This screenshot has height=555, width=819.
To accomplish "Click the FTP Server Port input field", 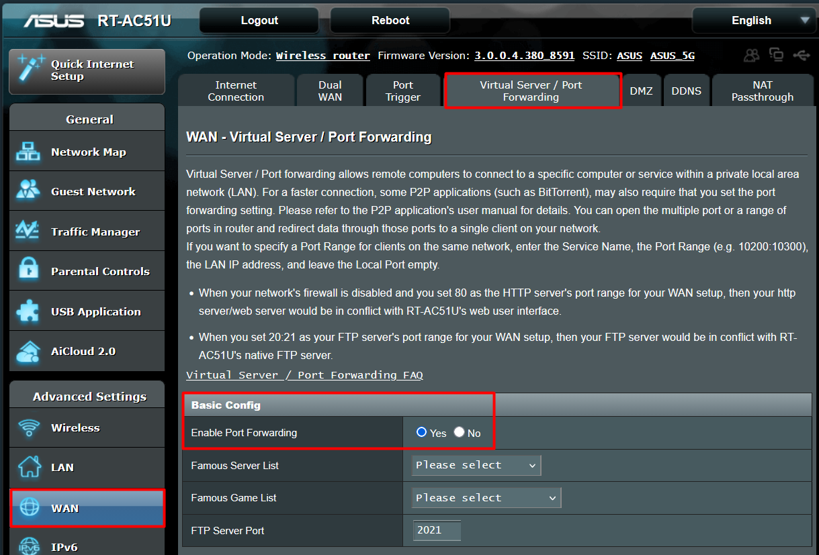I will 437,530.
